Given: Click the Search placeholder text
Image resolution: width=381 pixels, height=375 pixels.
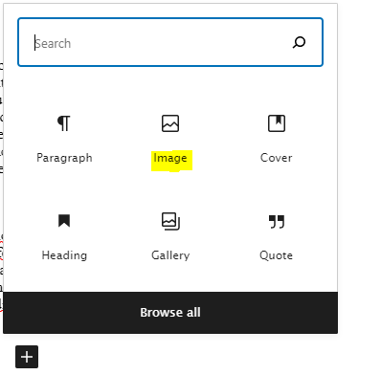Looking at the screenshot, I should click(x=53, y=43).
